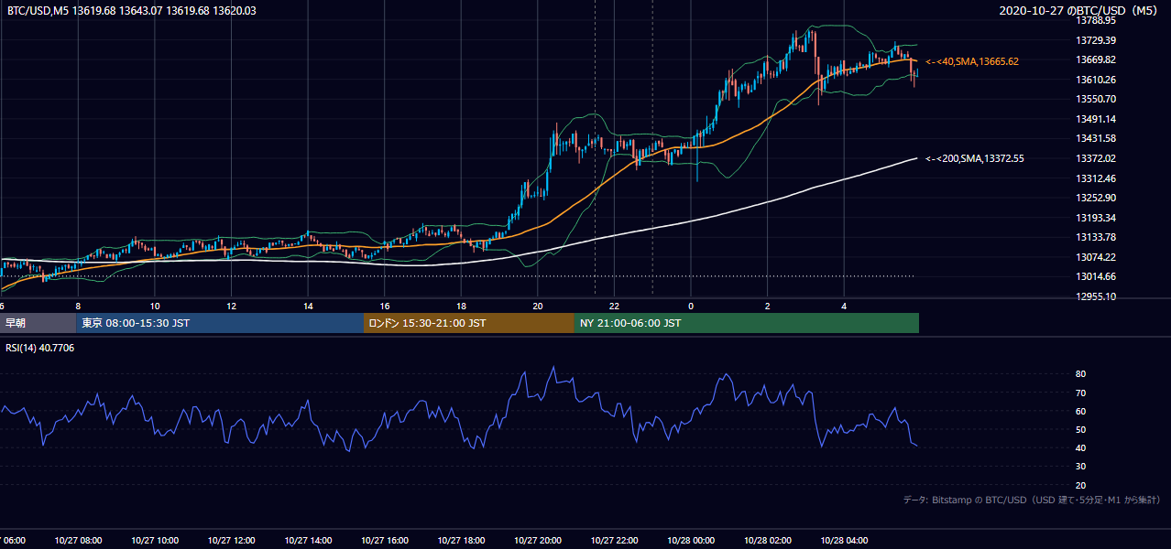Click the 10/27 18:00 date label
Screen dimensions: 1171x549
(x=461, y=541)
